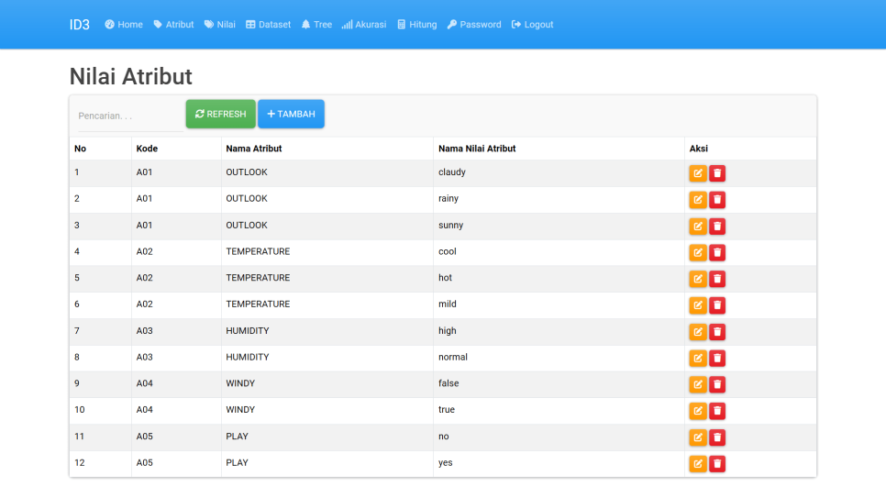Image resolution: width=886 pixels, height=498 pixels.
Task: Go to the Dataset menu item
Action: coord(268,25)
